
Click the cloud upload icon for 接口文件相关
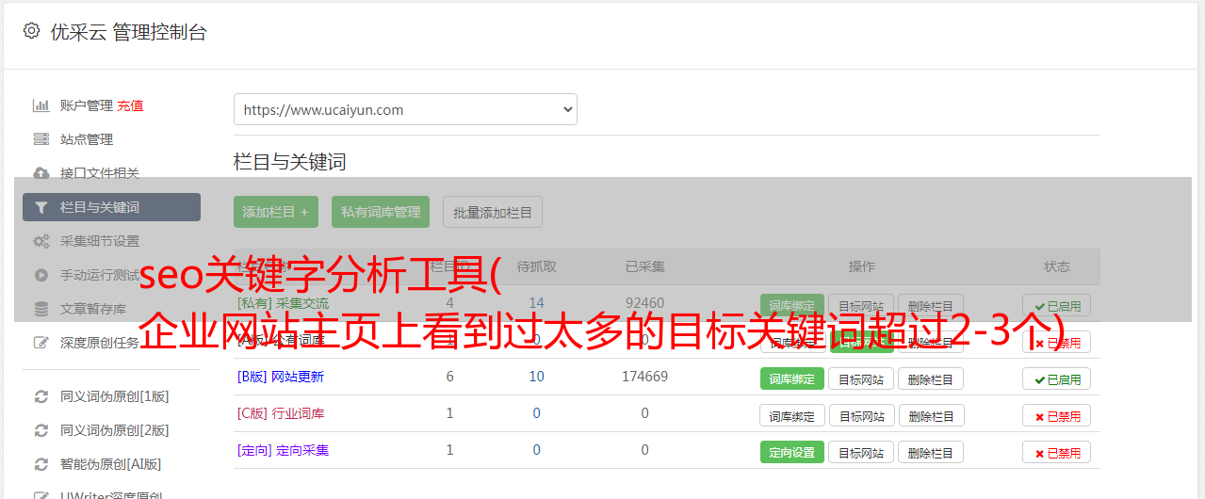(41, 173)
